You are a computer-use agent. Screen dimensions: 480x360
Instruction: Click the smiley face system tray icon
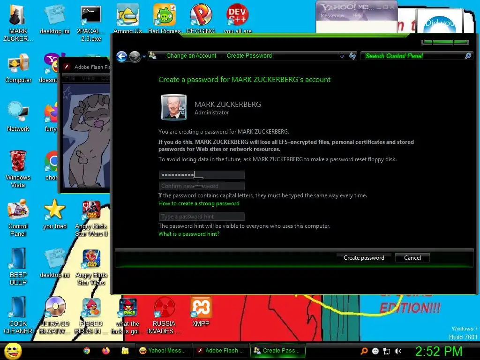(x=375, y=351)
